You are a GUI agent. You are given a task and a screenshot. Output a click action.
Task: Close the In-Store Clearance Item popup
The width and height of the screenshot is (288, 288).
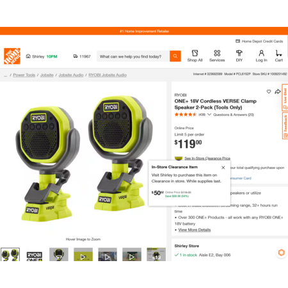click(x=223, y=168)
